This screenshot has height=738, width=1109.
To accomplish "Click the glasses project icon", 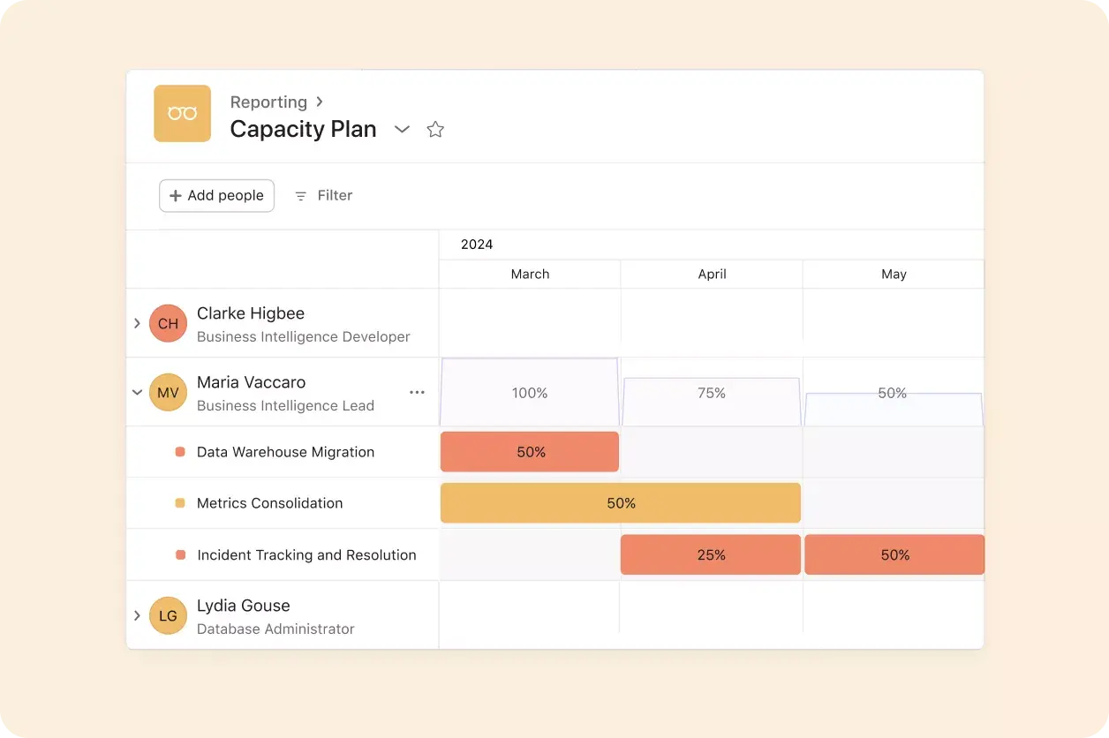I will point(182,113).
